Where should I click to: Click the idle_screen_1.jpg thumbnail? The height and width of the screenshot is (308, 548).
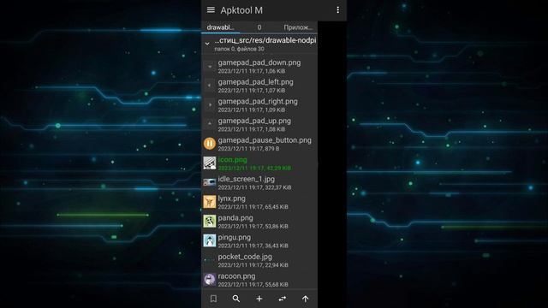click(209, 182)
